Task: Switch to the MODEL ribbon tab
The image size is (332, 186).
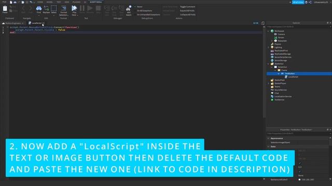Action: point(50,2)
